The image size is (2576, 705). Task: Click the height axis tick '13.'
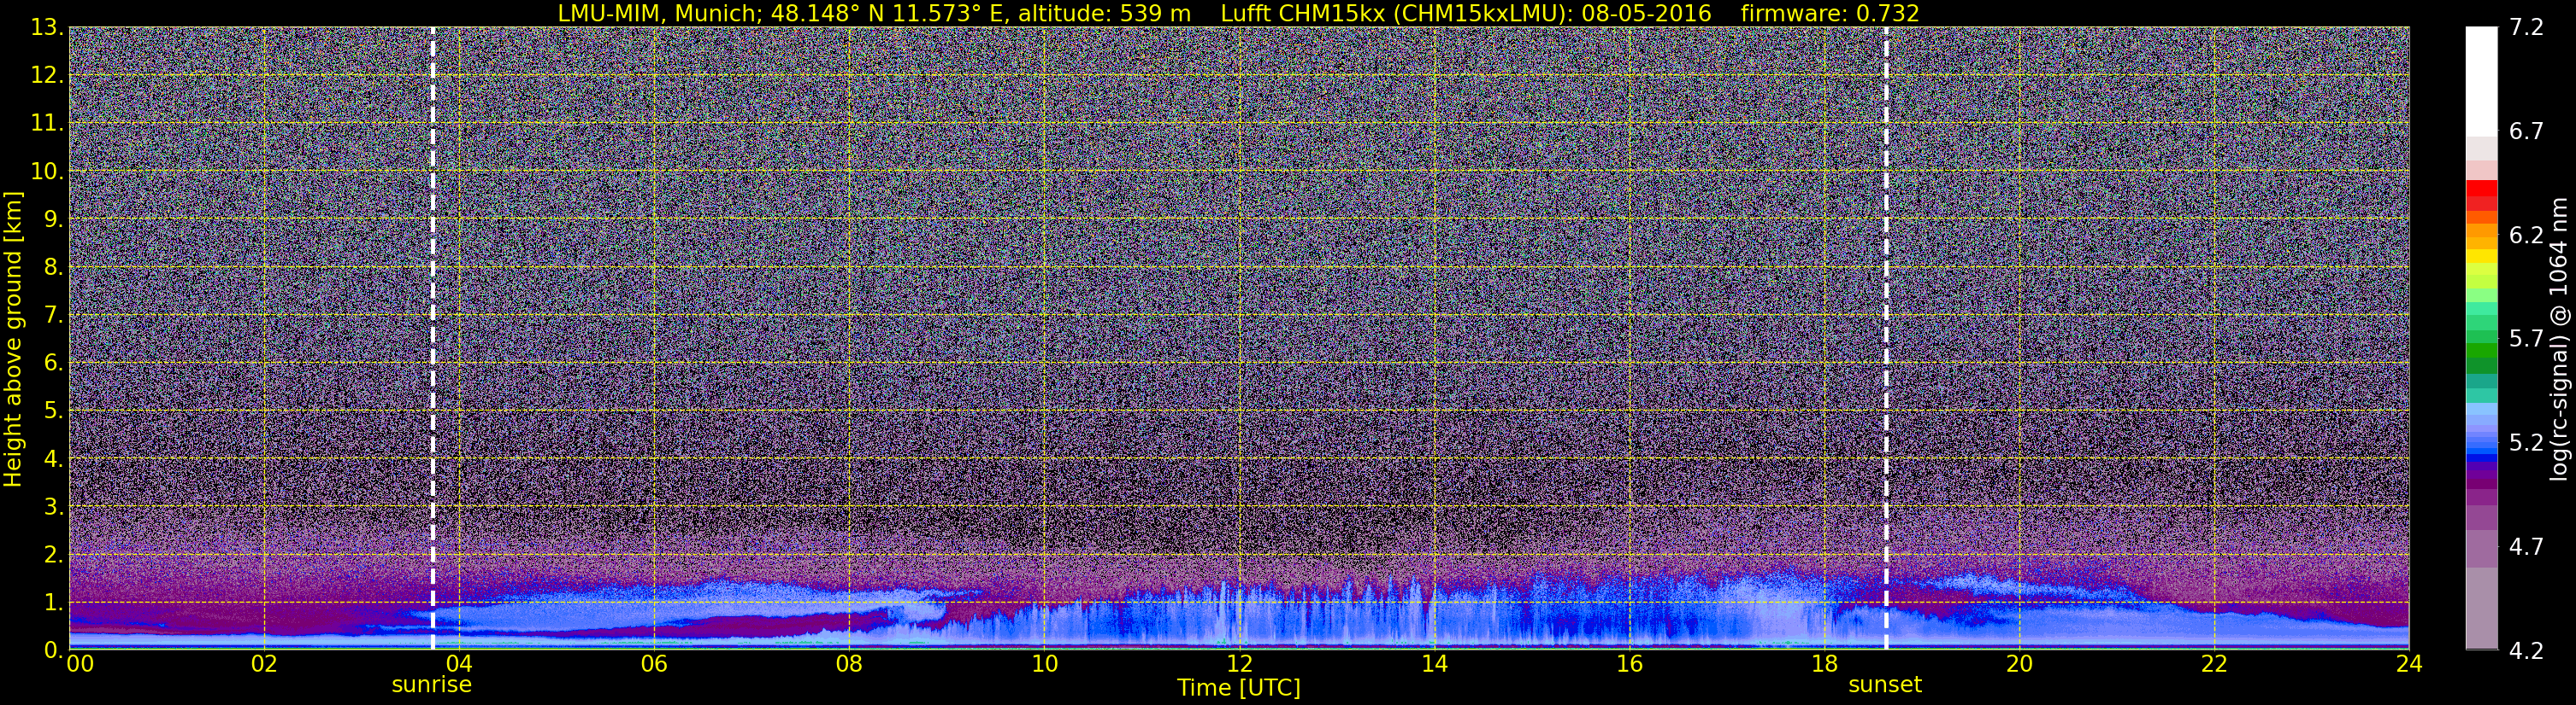(47, 28)
